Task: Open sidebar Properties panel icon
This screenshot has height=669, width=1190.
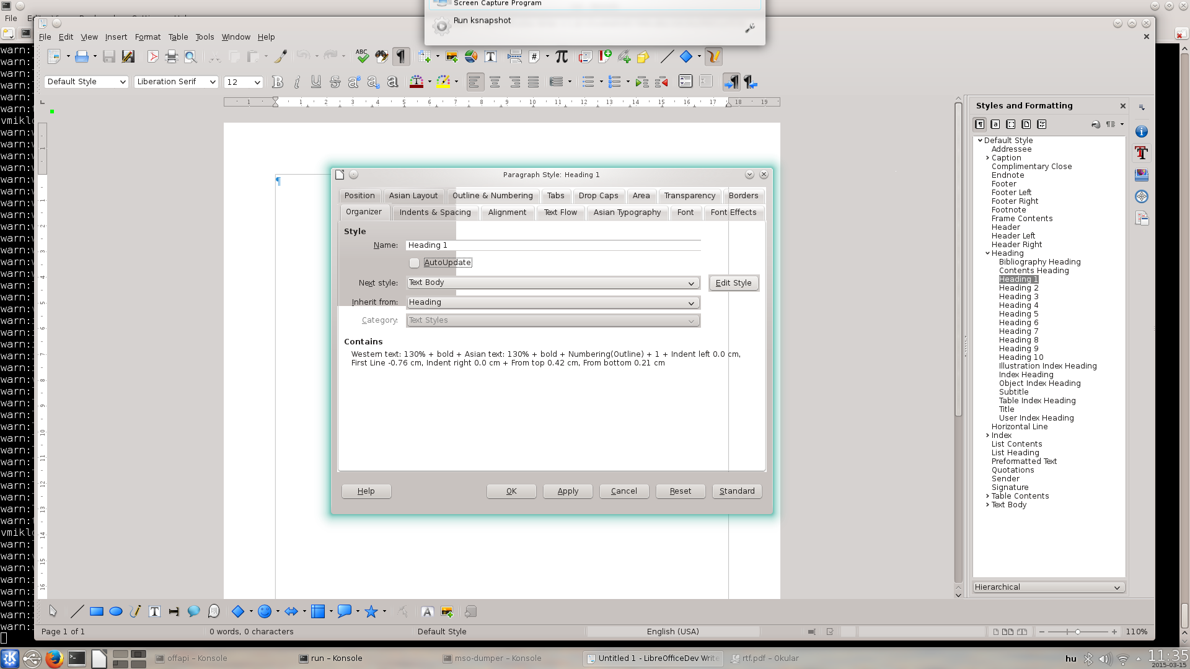Action: [1142, 132]
